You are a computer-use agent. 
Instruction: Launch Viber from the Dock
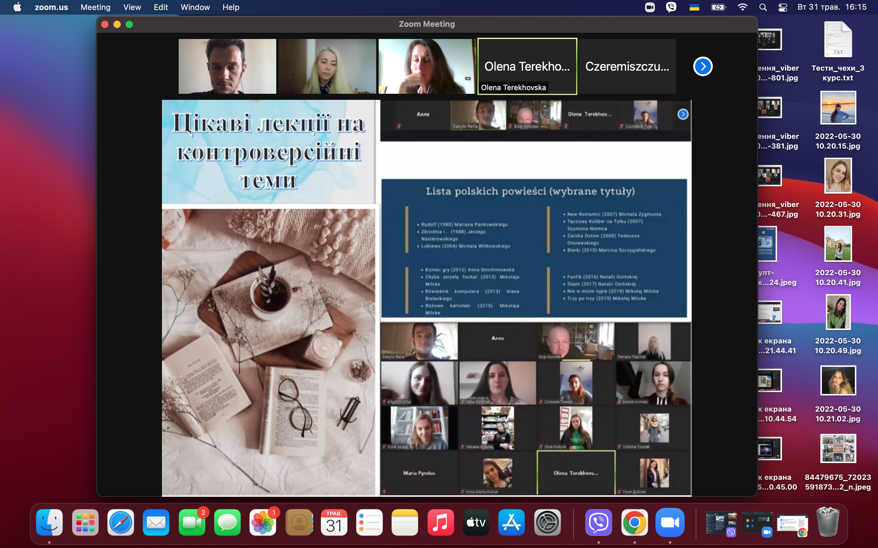point(599,522)
